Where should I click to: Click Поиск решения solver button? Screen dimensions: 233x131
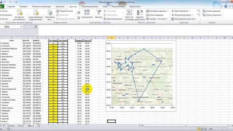[212, 15]
